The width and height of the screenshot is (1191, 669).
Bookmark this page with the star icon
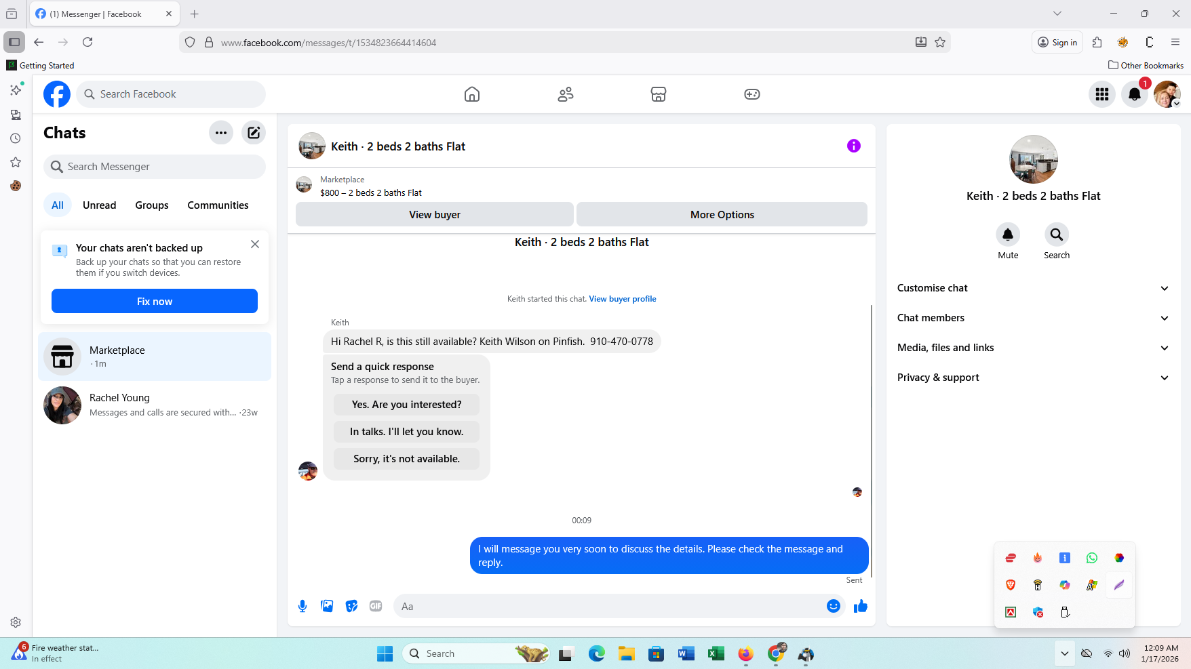coord(940,42)
